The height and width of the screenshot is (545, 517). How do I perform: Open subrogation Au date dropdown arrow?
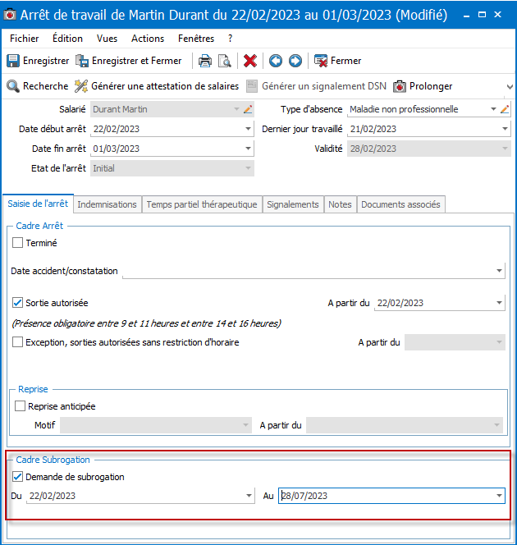click(499, 496)
